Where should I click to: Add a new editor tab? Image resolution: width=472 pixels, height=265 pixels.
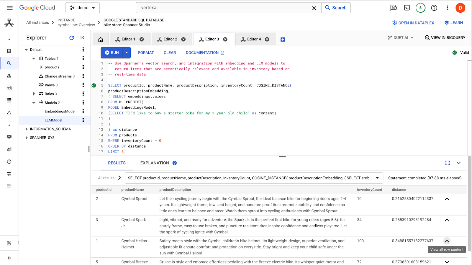[283, 39]
